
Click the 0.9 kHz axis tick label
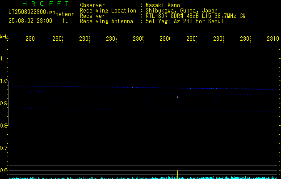[x=4, y=103]
